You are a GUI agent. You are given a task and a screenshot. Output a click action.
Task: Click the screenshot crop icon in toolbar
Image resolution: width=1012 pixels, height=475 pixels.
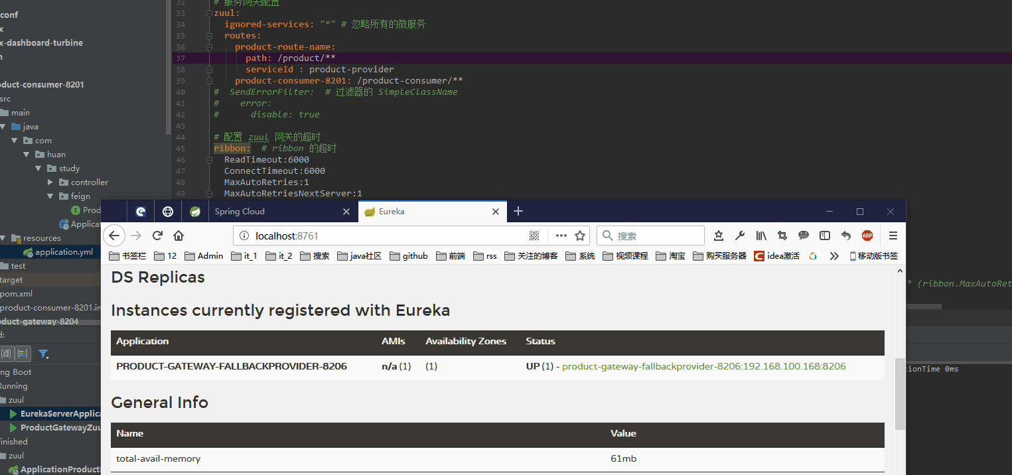(x=782, y=236)
